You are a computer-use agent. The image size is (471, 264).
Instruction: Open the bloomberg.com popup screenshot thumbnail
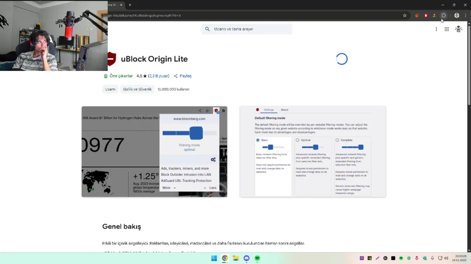[154, 151]
